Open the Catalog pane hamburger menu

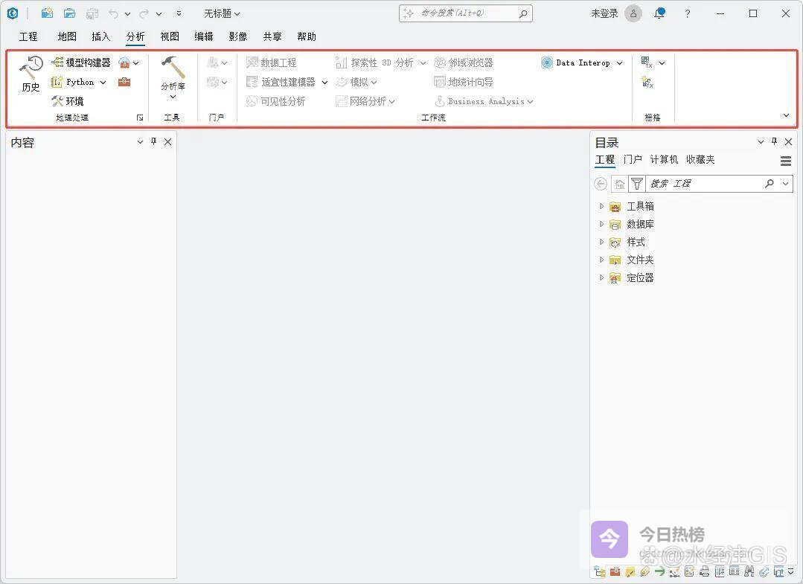coord(786,161)
